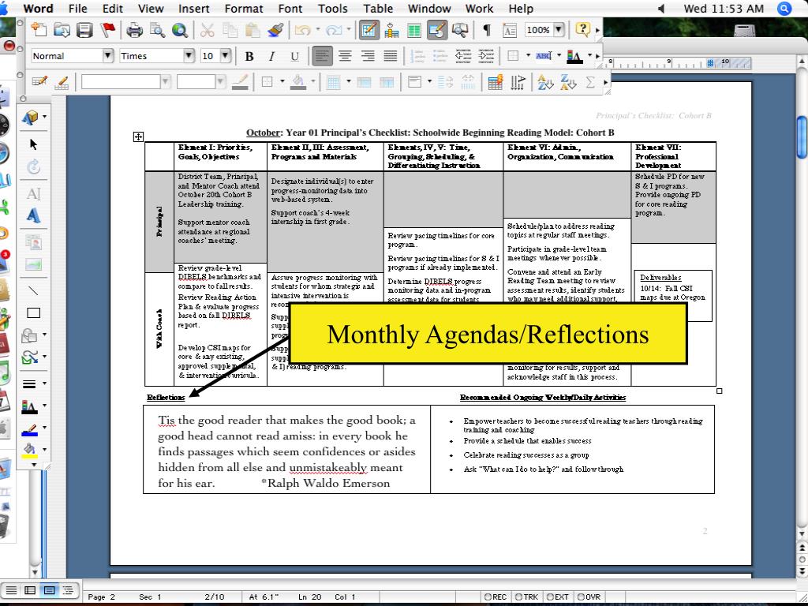Open the Web Page Preview globe icon
The height and width of the screenshot is (606, 808).
click(180, 30)
